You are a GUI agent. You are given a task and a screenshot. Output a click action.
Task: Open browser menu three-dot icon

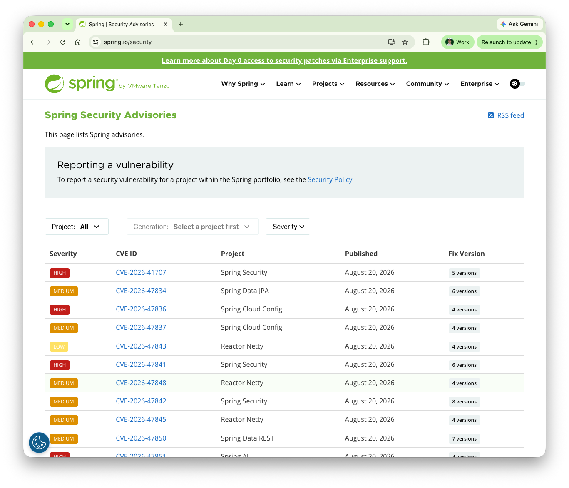536,42
